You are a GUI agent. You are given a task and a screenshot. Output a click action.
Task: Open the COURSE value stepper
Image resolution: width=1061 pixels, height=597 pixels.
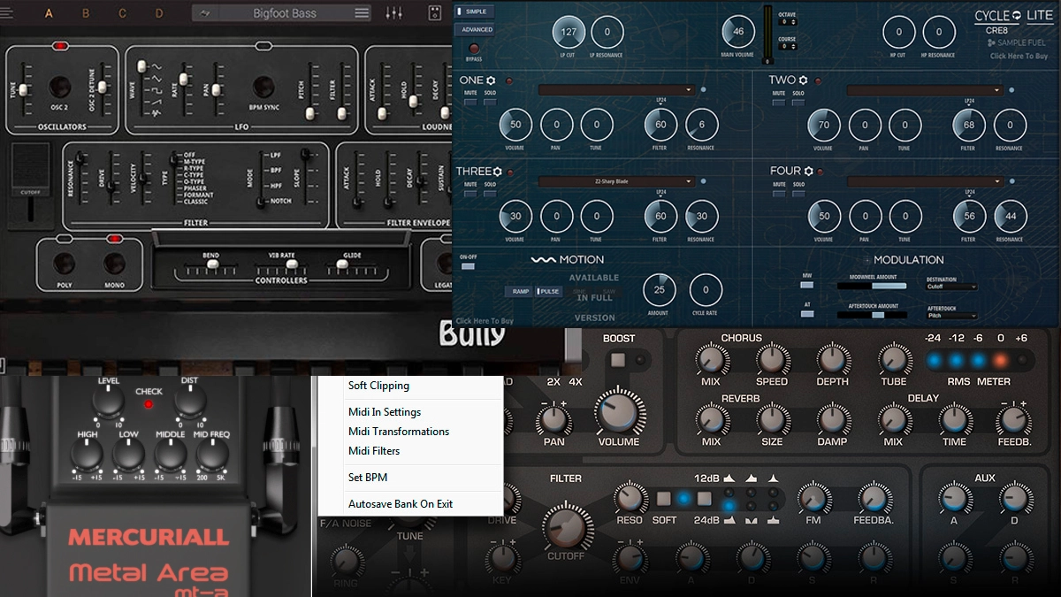787,48
